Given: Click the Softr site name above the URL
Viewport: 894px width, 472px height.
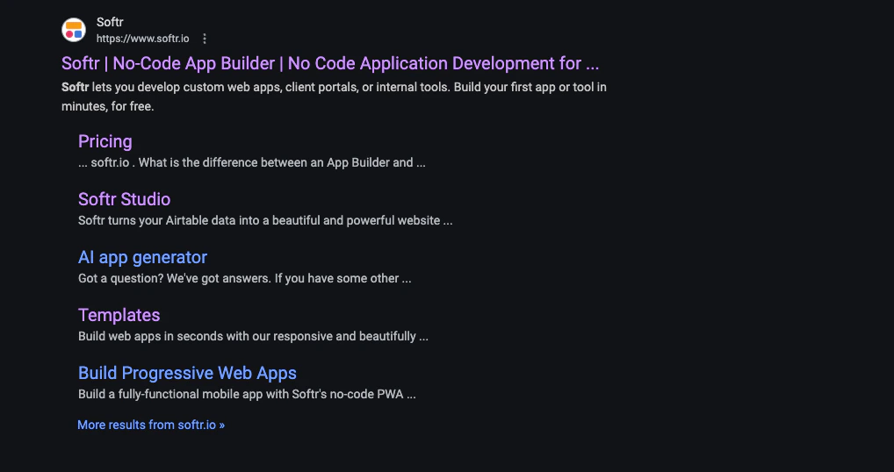Looking at the screenshot, I should pos(110,22).
